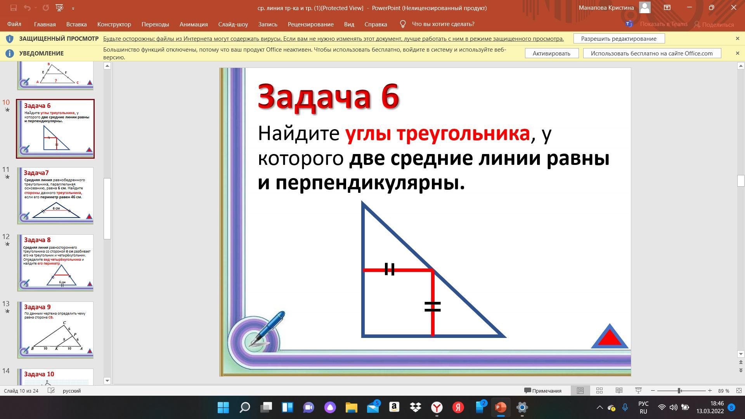Viewport: 745px width, 419px height.
Task: Click the zoom in plus button
Action: 710,391
